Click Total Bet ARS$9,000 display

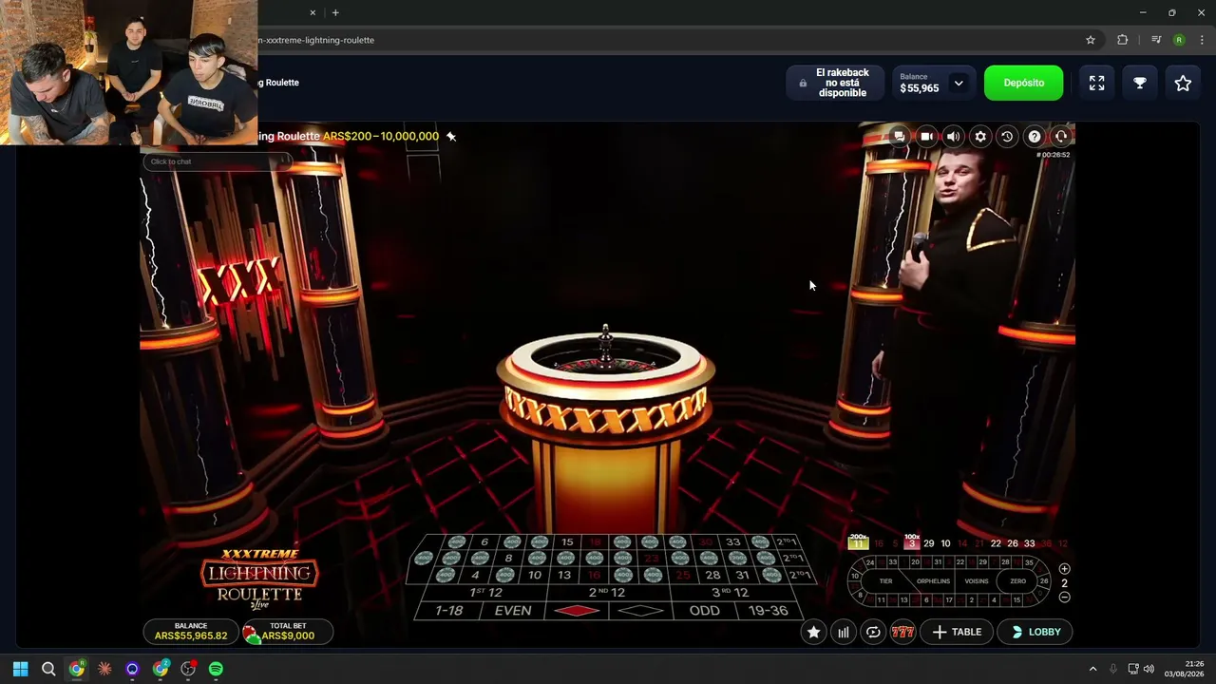[287, 632]
